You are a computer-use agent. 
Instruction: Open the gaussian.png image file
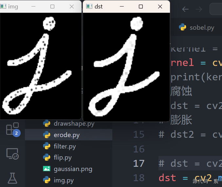(x=73, y=169)
